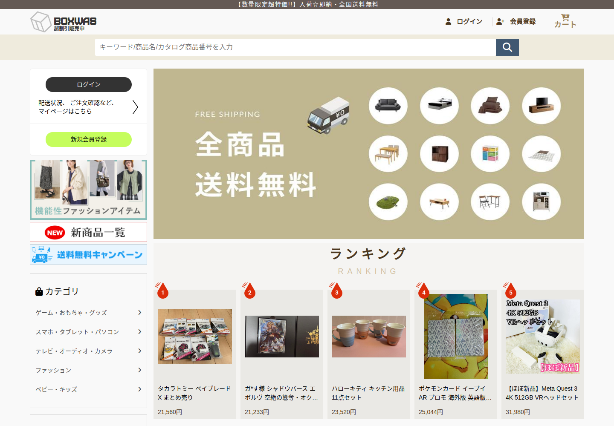
Task: Expand ゲーム・おもちゃ・グッズ category chevron
Action: click(x=139, y=313)
